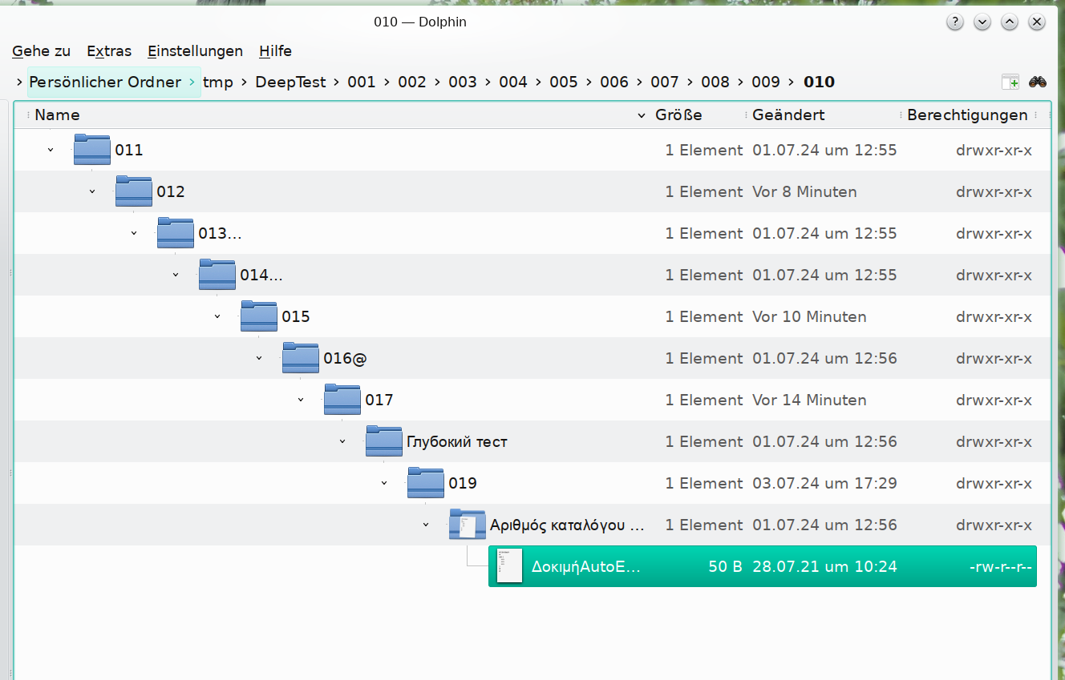Click the '03.07.24 um 17:29' date cell
1065x680 pixels.
click(824, 483)
